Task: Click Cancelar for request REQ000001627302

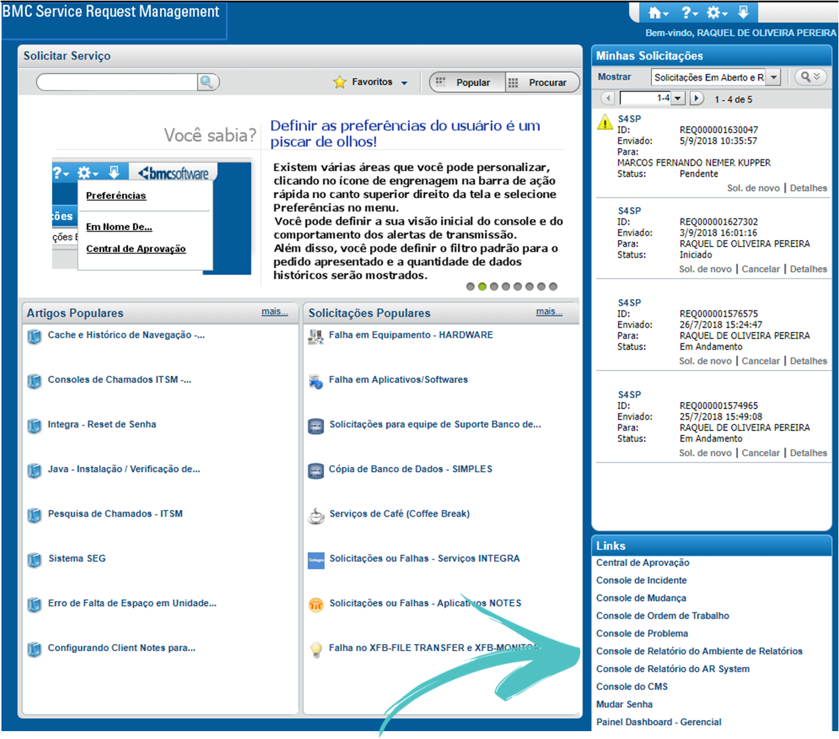Action: [x=761, y=269]
